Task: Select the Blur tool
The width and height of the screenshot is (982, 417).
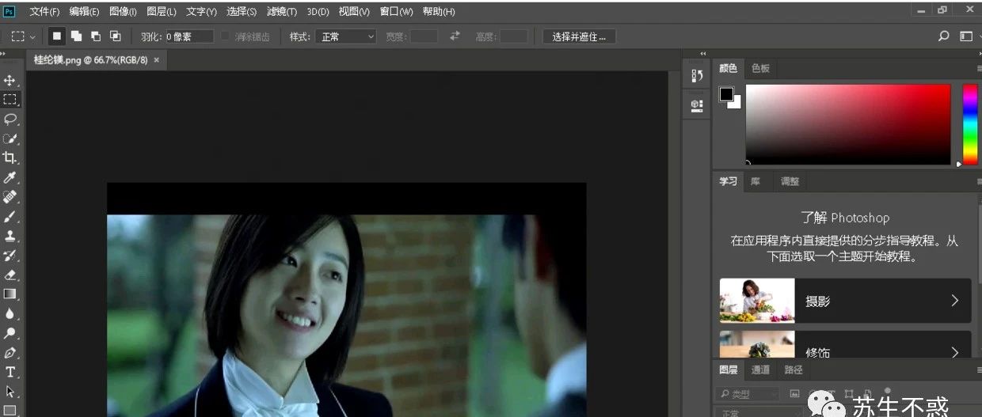Action: pos(10,313)
